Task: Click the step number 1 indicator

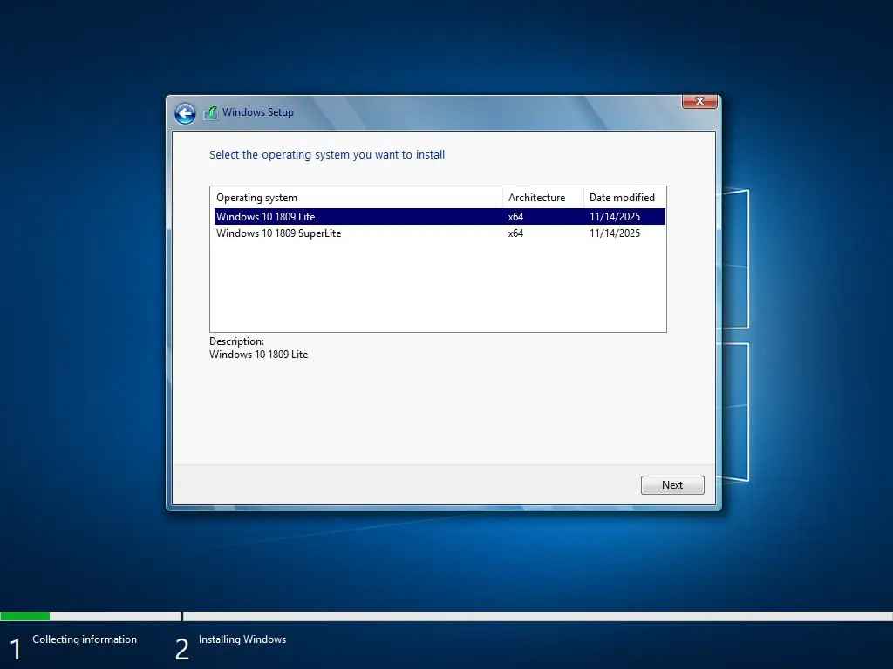Action: (x=15, y=649)
